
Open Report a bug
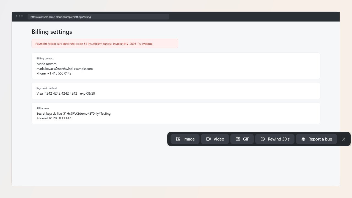coord(316,139)
